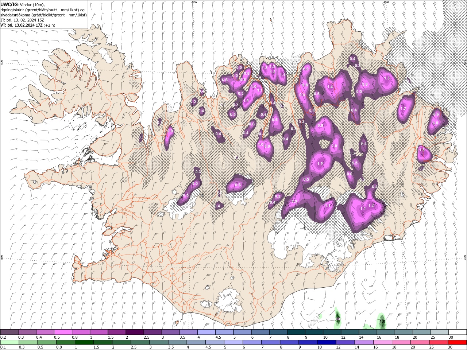Select the red rain-row swatch labeled 30
The width and height of the screenshot is (467, 350).
457,342
